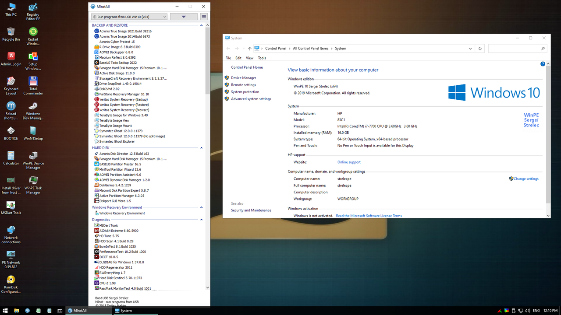The image size is (561, 315).
Task: Launch MSDart Tools desktop icon
Action: [x=11, y=208]
